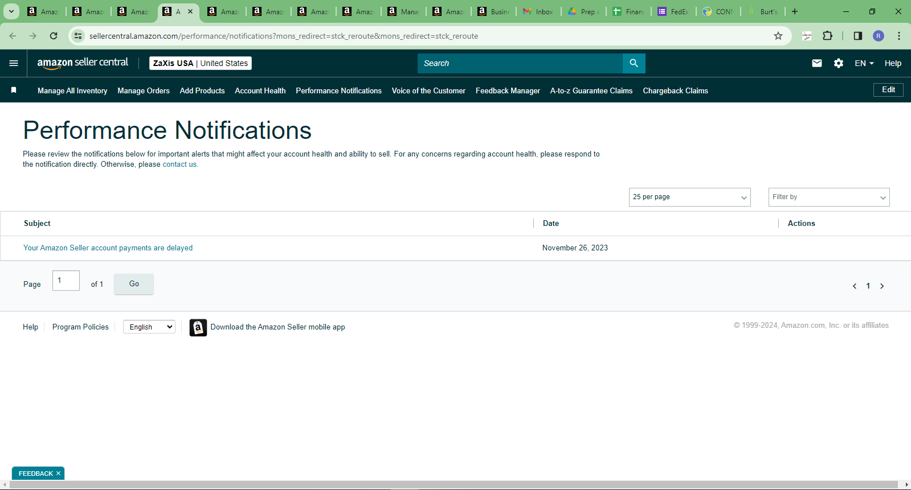This screenshot has height=490, width=911.
Task: Open Voice of the Customer
Action: pos(428,90)
